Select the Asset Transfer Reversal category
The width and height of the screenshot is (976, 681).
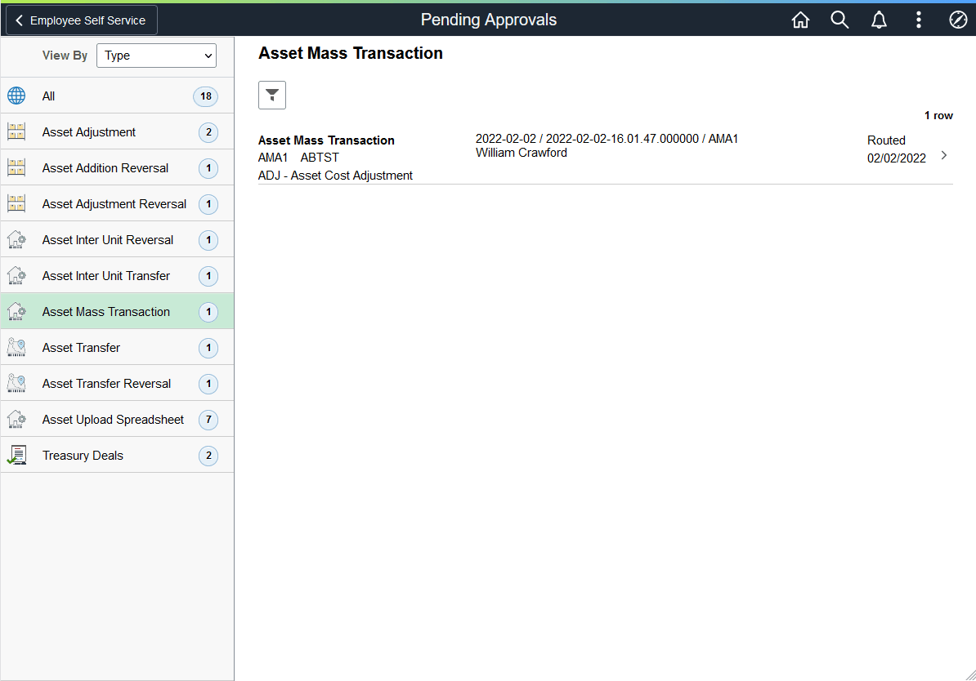pos(106,383)
